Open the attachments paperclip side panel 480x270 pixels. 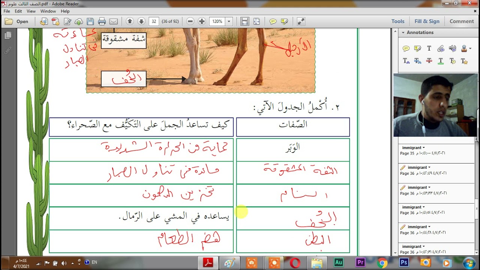(x=8, y=50)
